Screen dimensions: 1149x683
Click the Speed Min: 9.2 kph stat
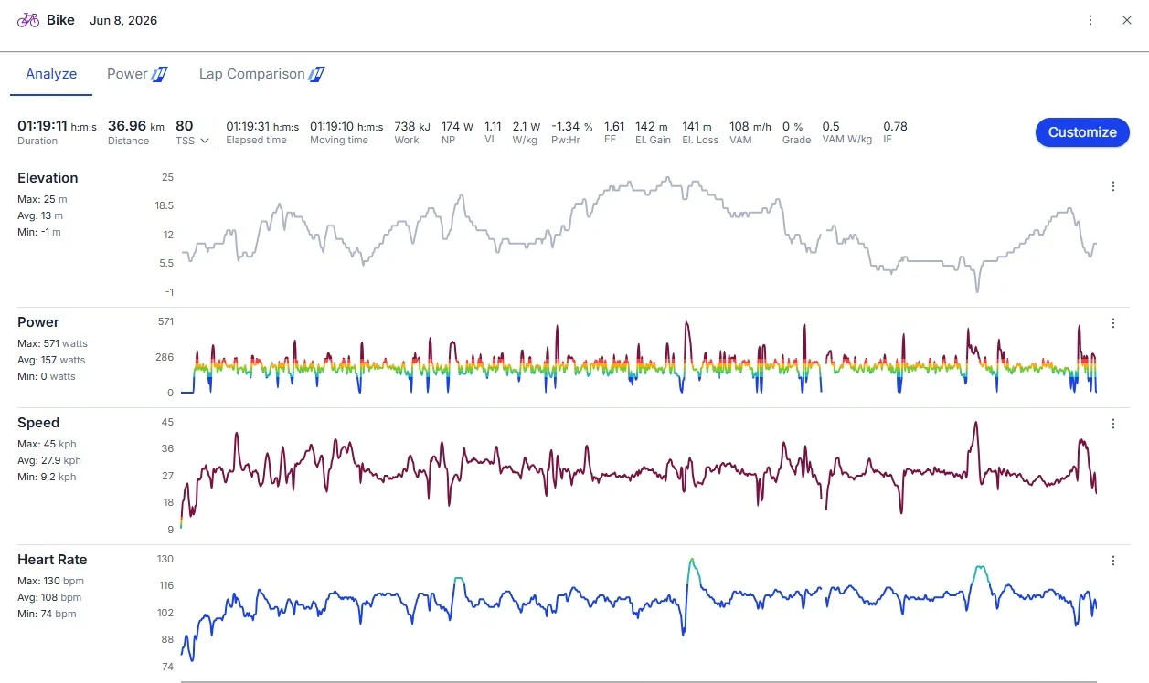coord(47,477)
